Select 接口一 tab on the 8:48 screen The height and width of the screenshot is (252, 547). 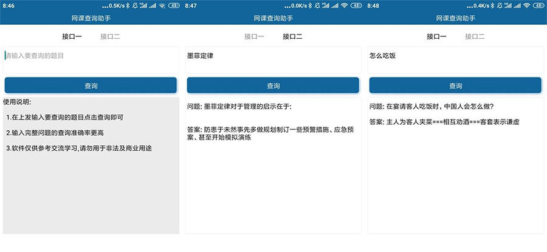437,36
